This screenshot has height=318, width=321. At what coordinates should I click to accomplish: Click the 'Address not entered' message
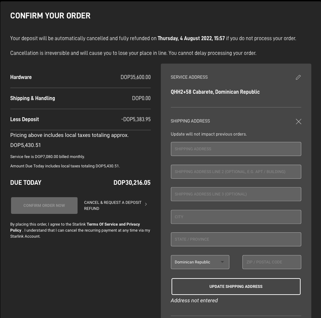(194, 300)
